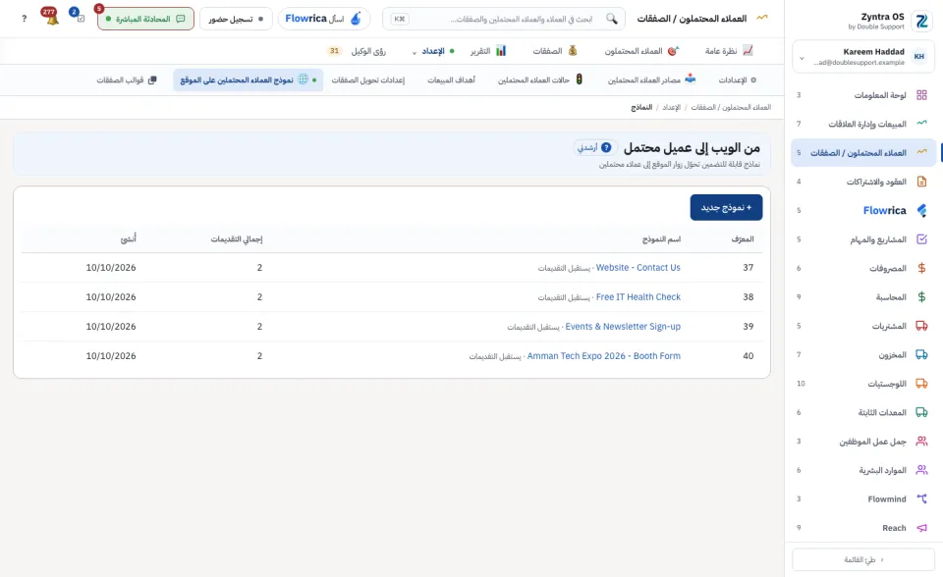This screenshot has width=943, height=577.
Task: Open the العملاء المحتملون leads tab
Action: pos(641,51)
